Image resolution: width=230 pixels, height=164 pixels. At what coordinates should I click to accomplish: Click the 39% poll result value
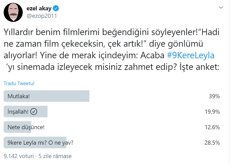tap(214, 96)
